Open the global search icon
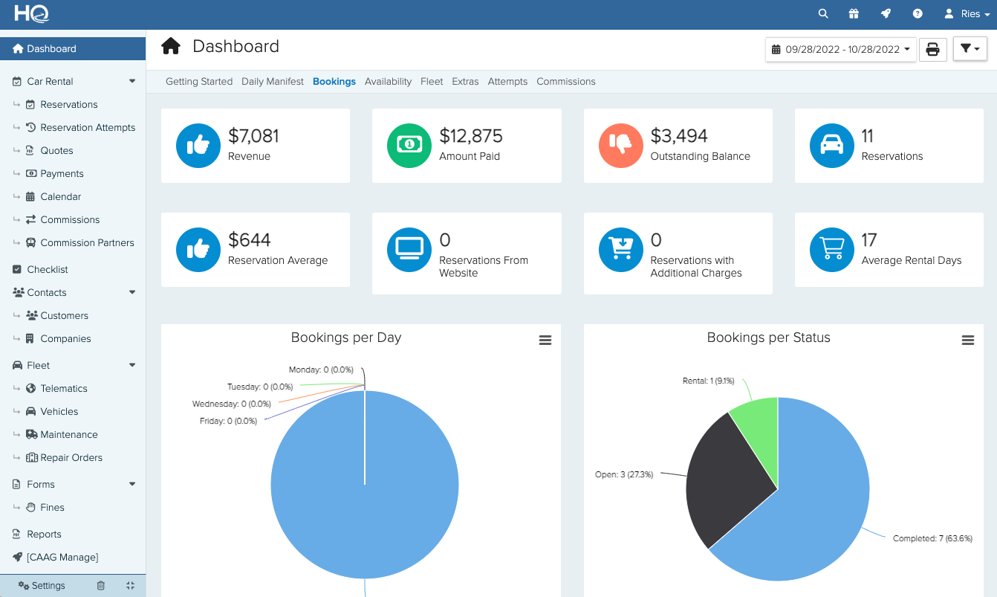997x597 pixels. pos(822,13)
